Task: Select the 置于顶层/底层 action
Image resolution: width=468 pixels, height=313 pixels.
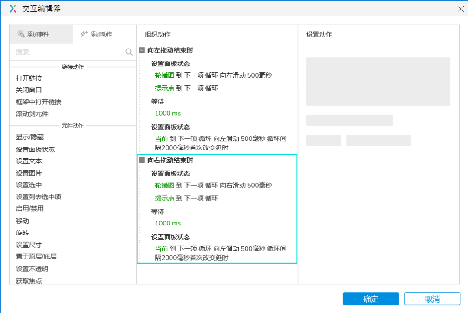Action: click(x=36, y=256)
